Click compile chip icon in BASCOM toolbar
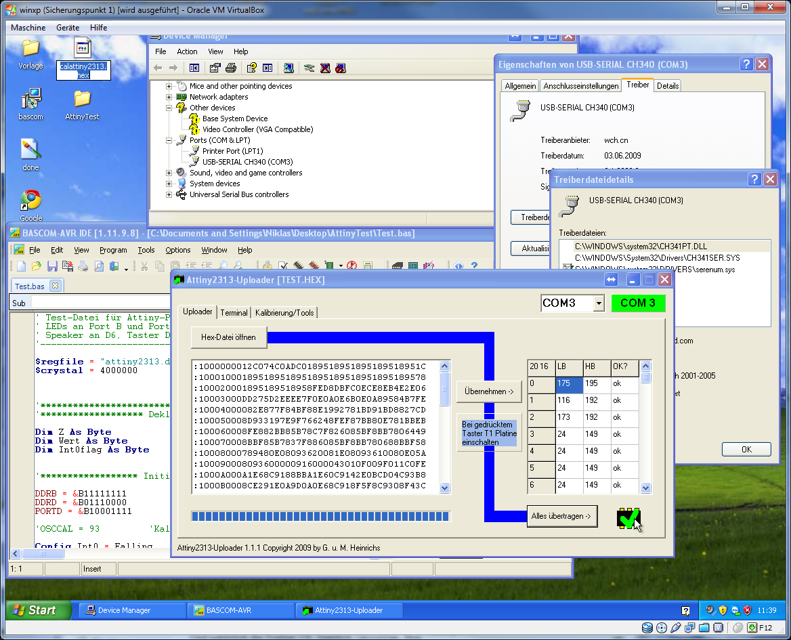The height and width of the screenshot is (640, 791). [299, 265]
